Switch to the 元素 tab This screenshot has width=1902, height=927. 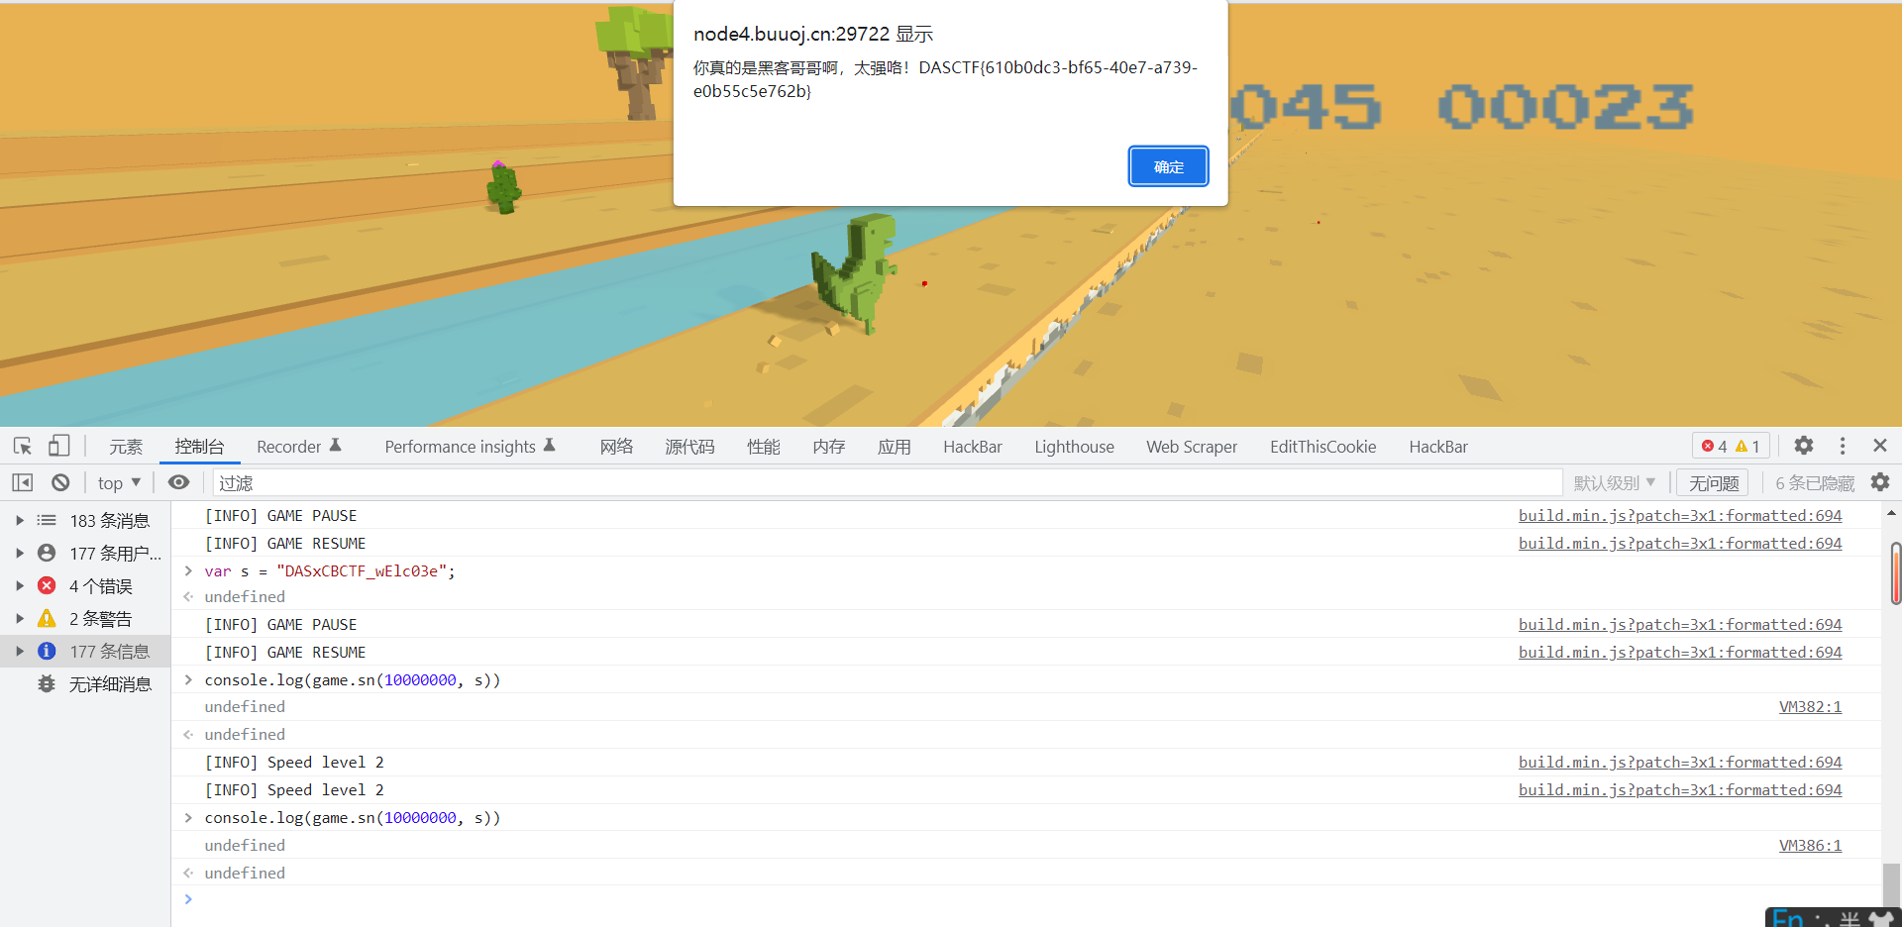point(126,447)
